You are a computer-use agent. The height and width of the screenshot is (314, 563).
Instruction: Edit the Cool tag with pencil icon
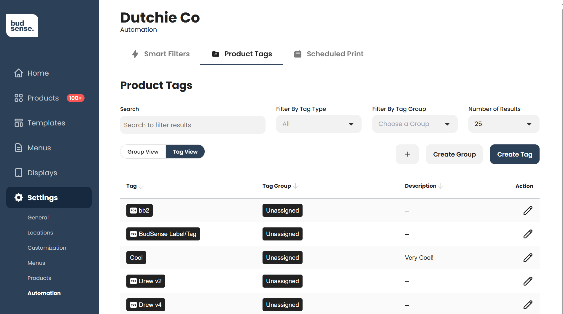pyautogui.click(x=528, y=258)
